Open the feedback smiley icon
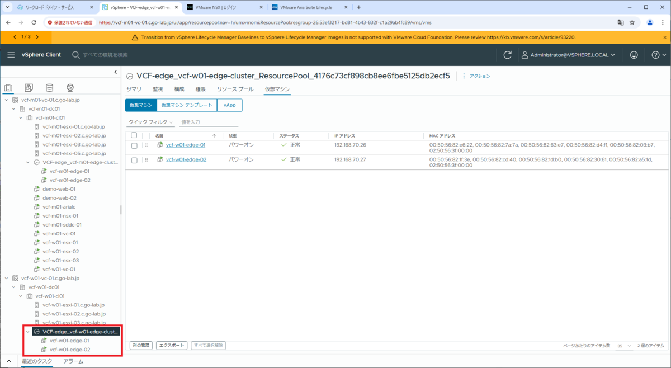This screenshot has height=368, width=671. (634, 55)
